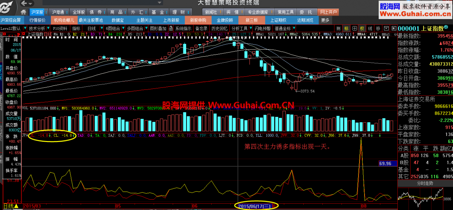Select the 移 move tool
Image resolution: width=453 pixels, height=210 pixels.
378,28
